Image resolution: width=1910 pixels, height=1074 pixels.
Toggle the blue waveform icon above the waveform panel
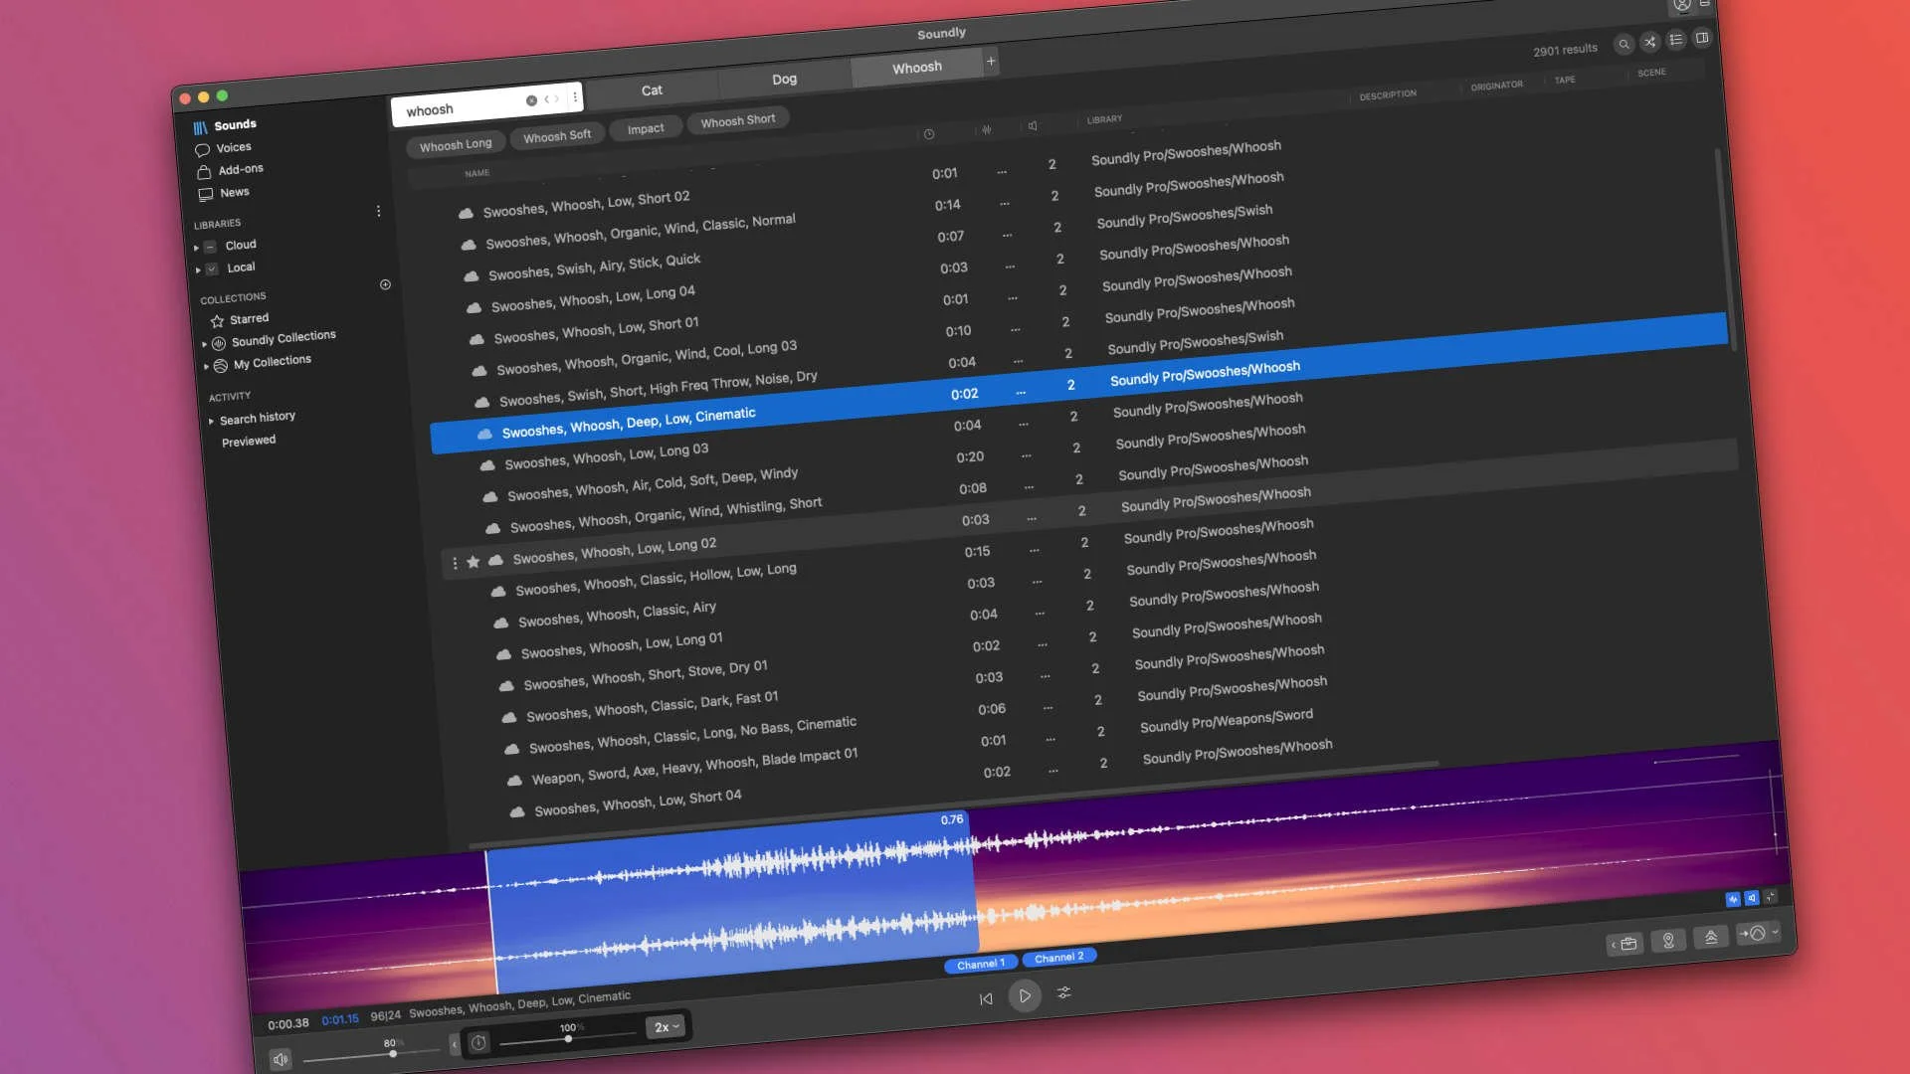click(x=1733, y=897)
